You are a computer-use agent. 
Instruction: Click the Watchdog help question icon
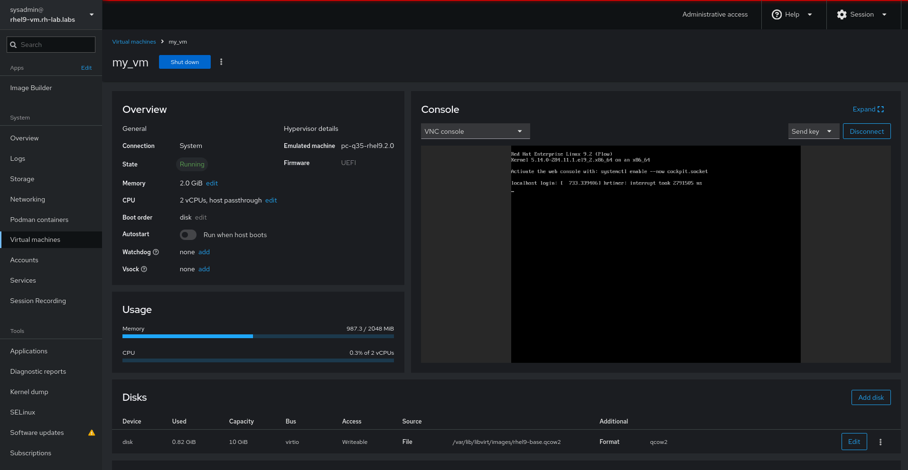(x=156, y=252)
